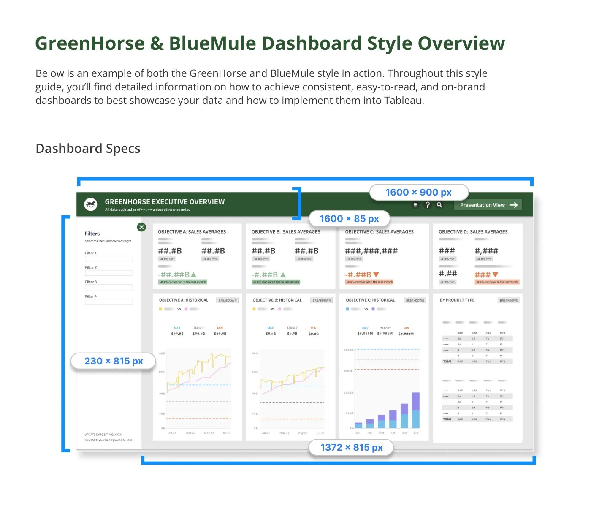Click purple legend swatch in Objective C: Historical

pyautogui.click(x=373, y=309)
